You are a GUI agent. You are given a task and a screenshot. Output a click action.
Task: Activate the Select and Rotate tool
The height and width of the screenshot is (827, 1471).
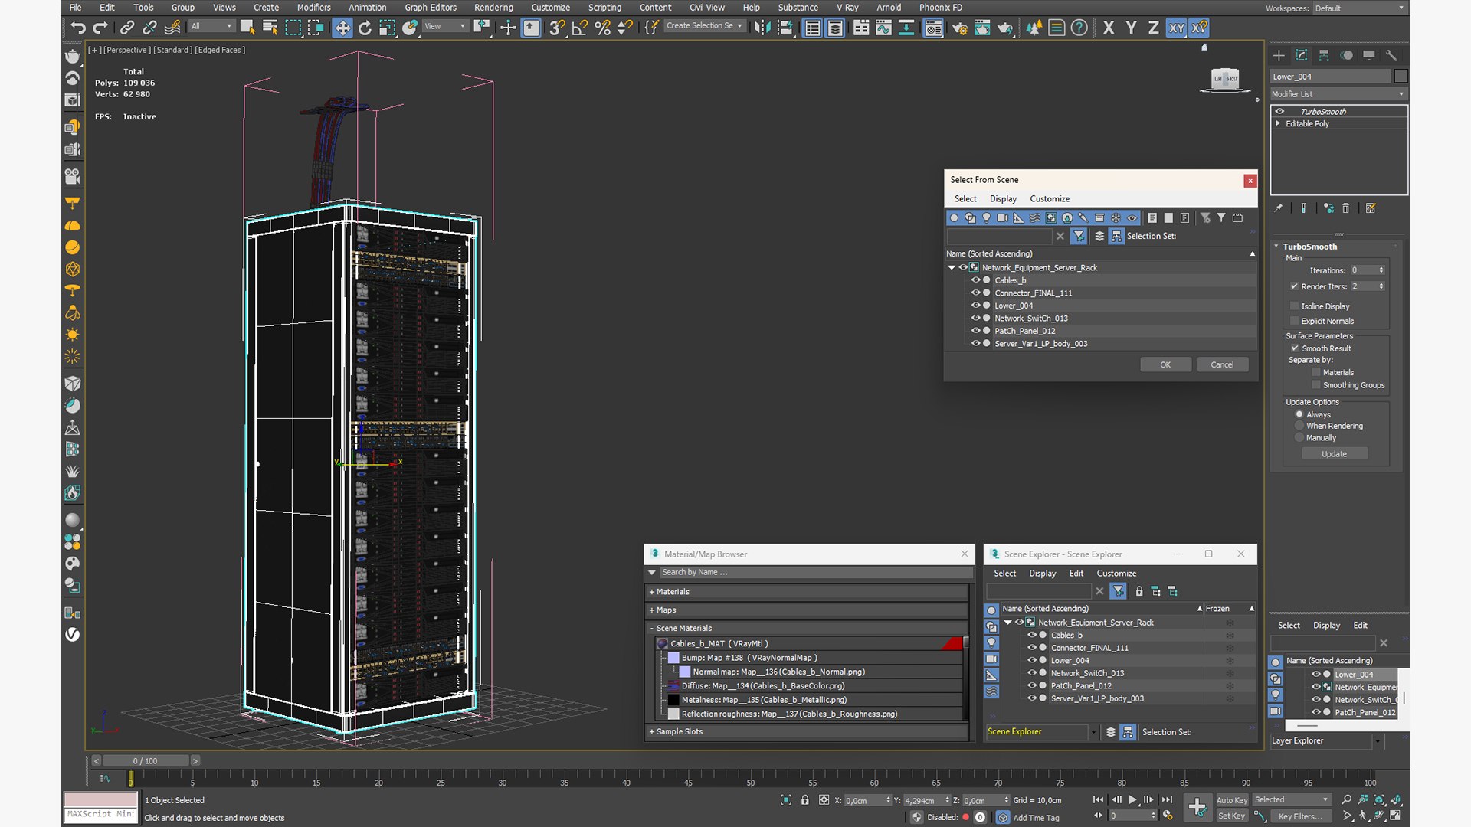(365, 28)
